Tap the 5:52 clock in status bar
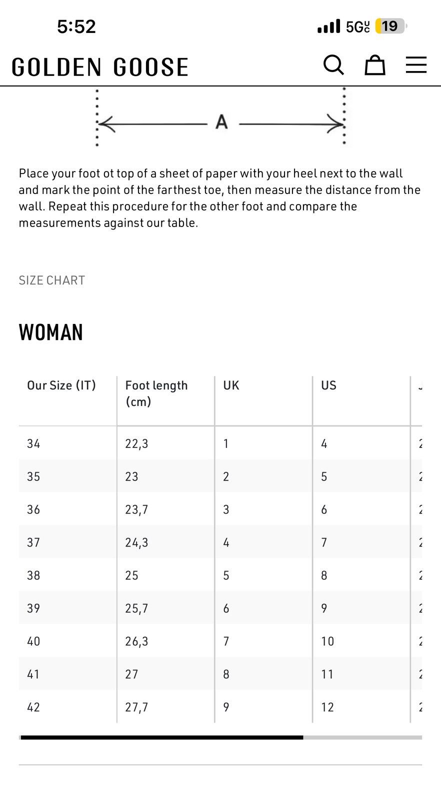The width and height of the screenshot is (441, 800). (x=76, y=26)
